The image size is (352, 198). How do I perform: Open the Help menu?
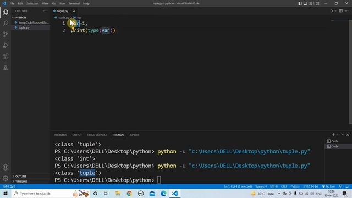coord(86,3)
